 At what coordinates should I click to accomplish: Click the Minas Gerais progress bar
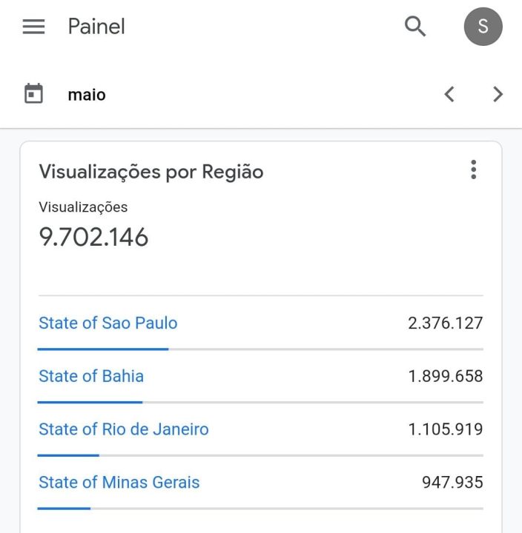pyautogui.click(x=260, y=509)
